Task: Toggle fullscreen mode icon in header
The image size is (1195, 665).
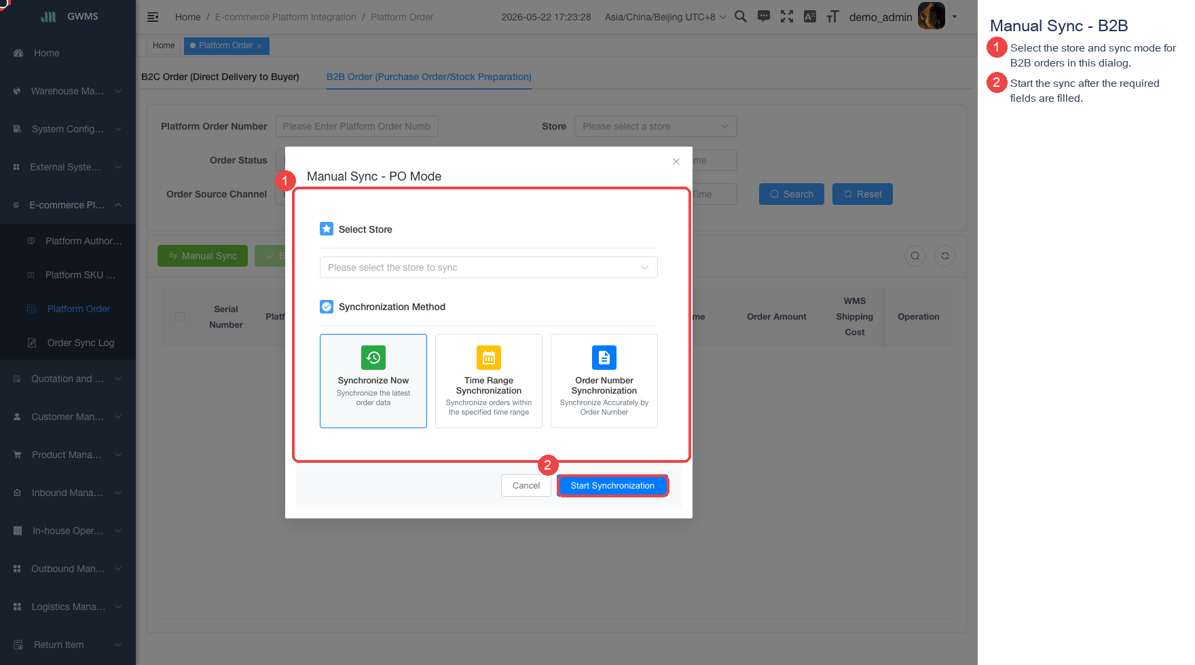Action: pyautogui.click(x=787, y=16)
